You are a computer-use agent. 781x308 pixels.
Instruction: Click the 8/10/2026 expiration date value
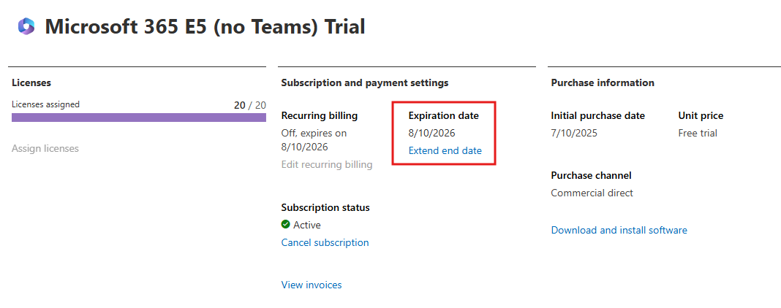coord(431,133)
